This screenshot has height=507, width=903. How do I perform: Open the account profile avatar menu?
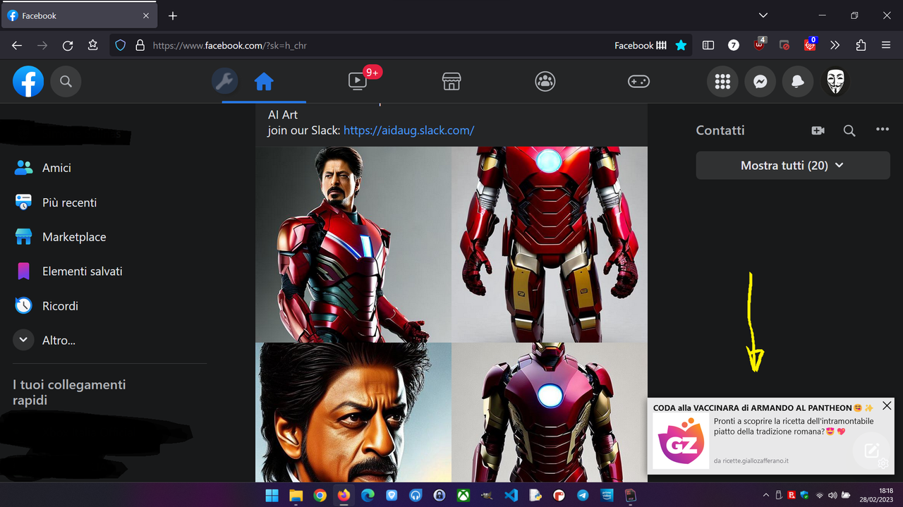click(836, 82)
